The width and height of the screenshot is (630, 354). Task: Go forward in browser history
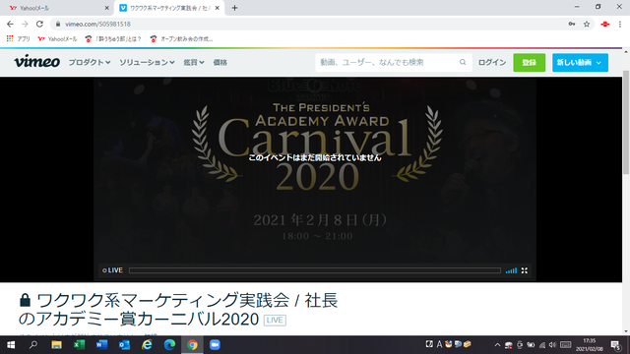tap(25, 24)
